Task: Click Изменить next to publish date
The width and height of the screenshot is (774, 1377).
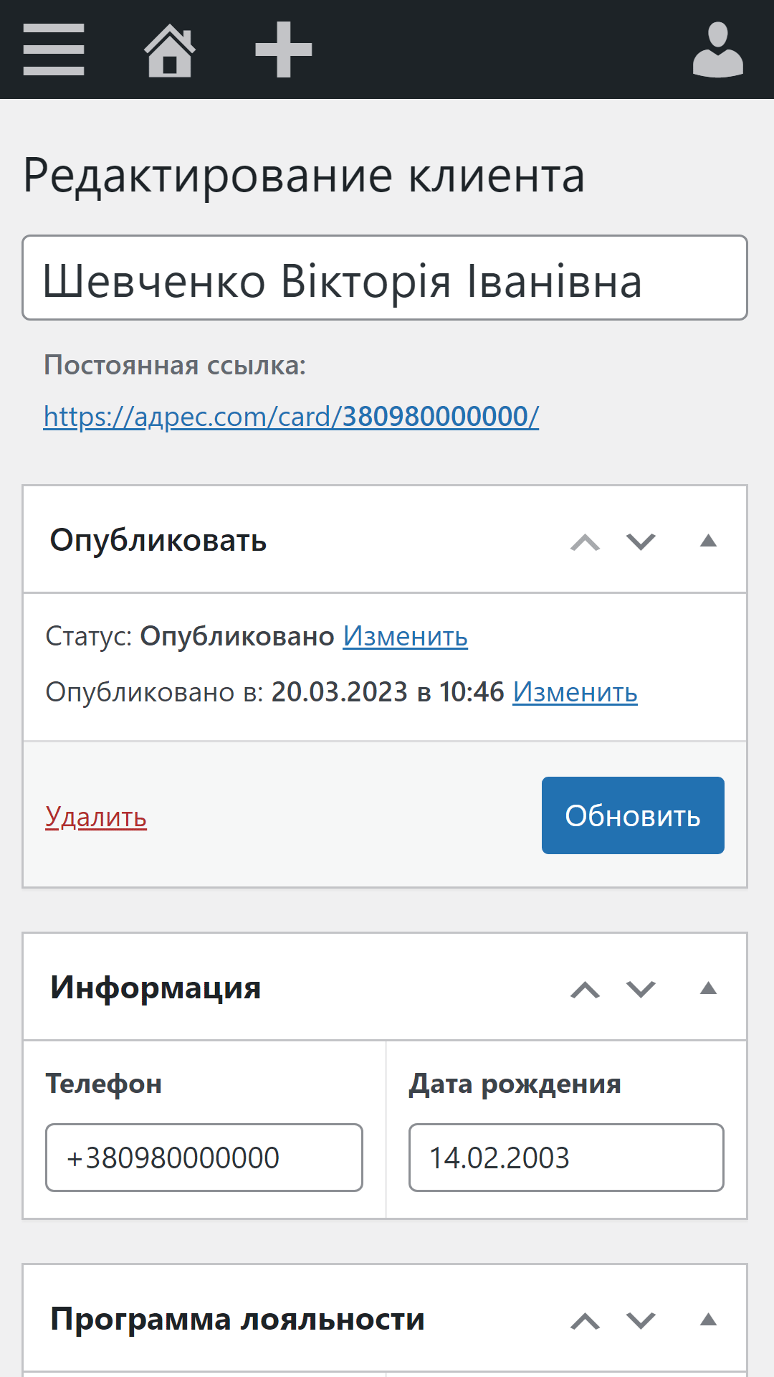Action: point(575,692)
